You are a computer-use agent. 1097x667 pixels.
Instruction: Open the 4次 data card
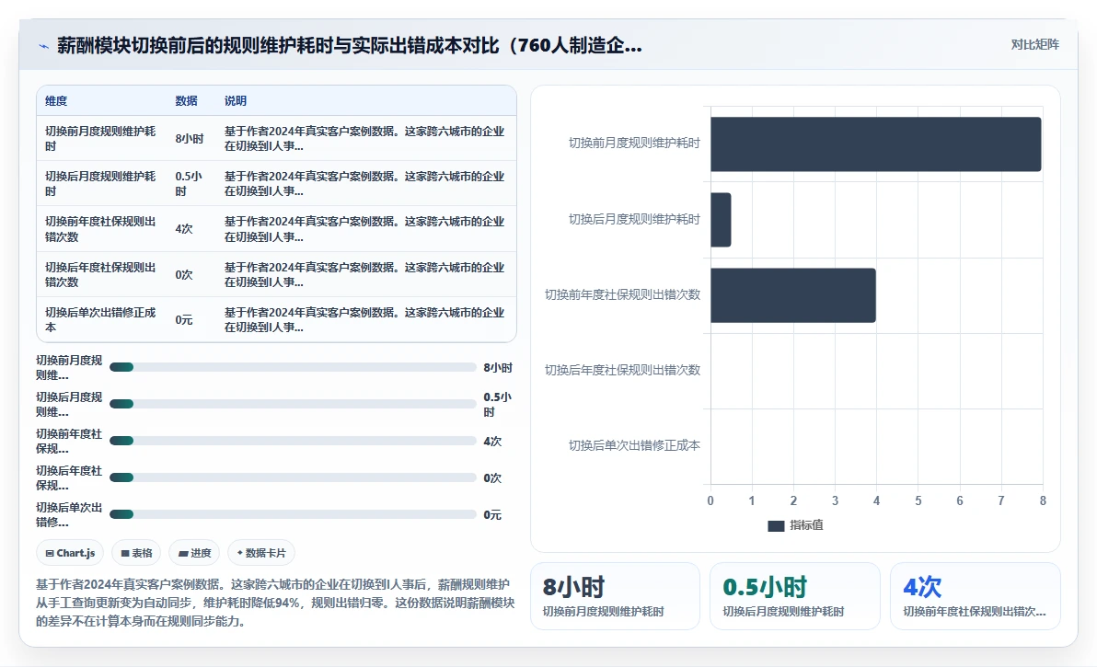[x=976, y=596]
